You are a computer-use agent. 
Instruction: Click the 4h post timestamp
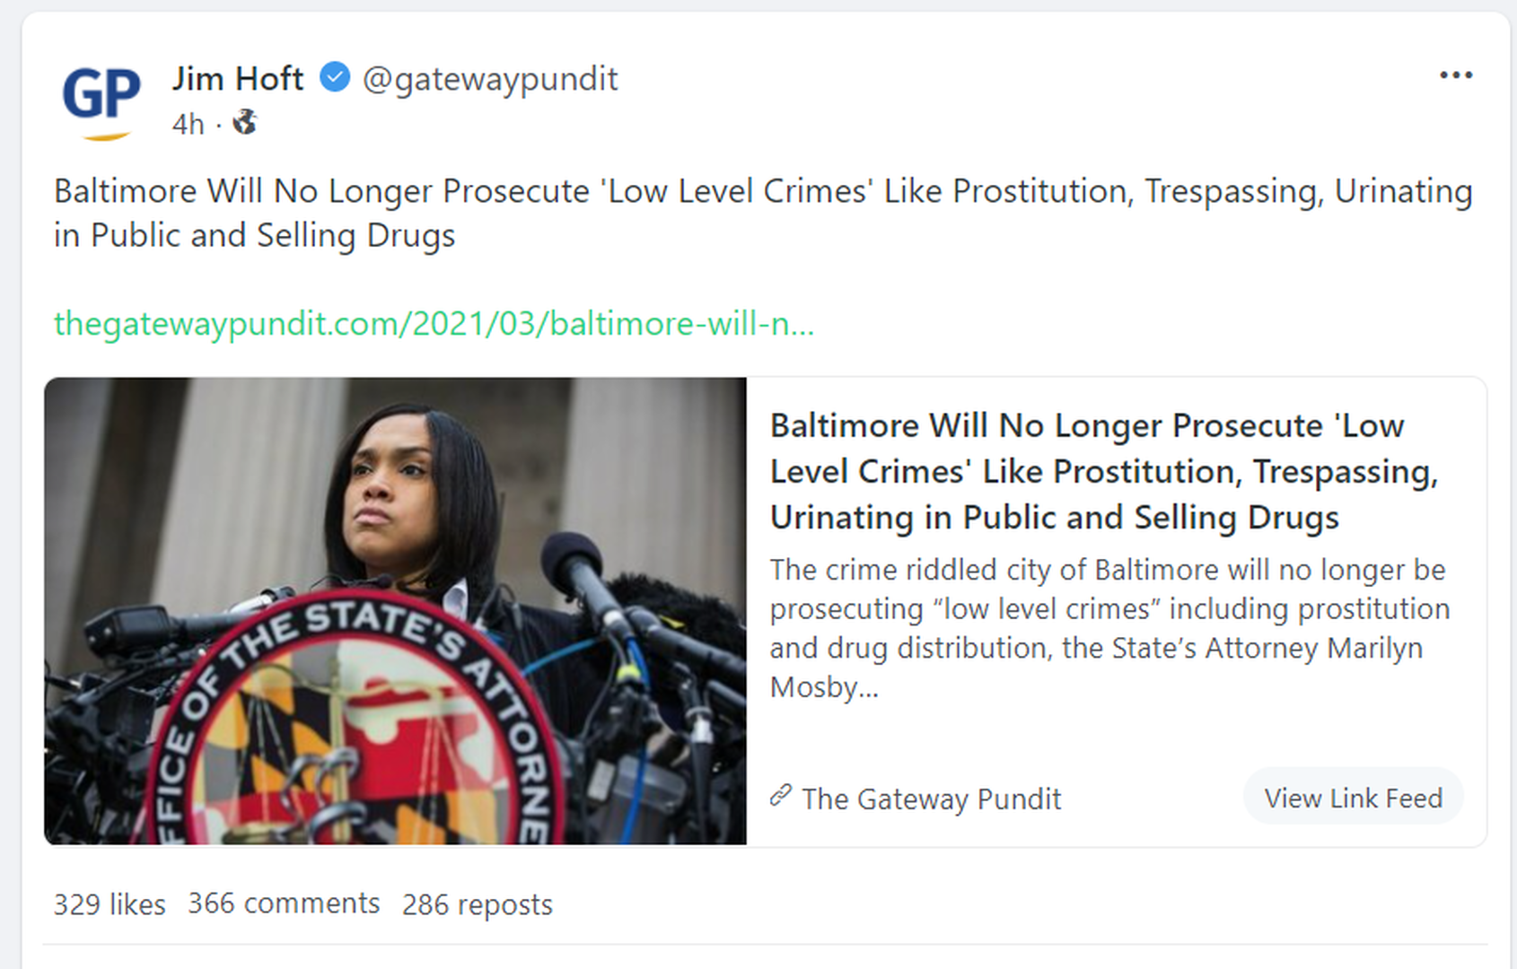pos(188,124)
